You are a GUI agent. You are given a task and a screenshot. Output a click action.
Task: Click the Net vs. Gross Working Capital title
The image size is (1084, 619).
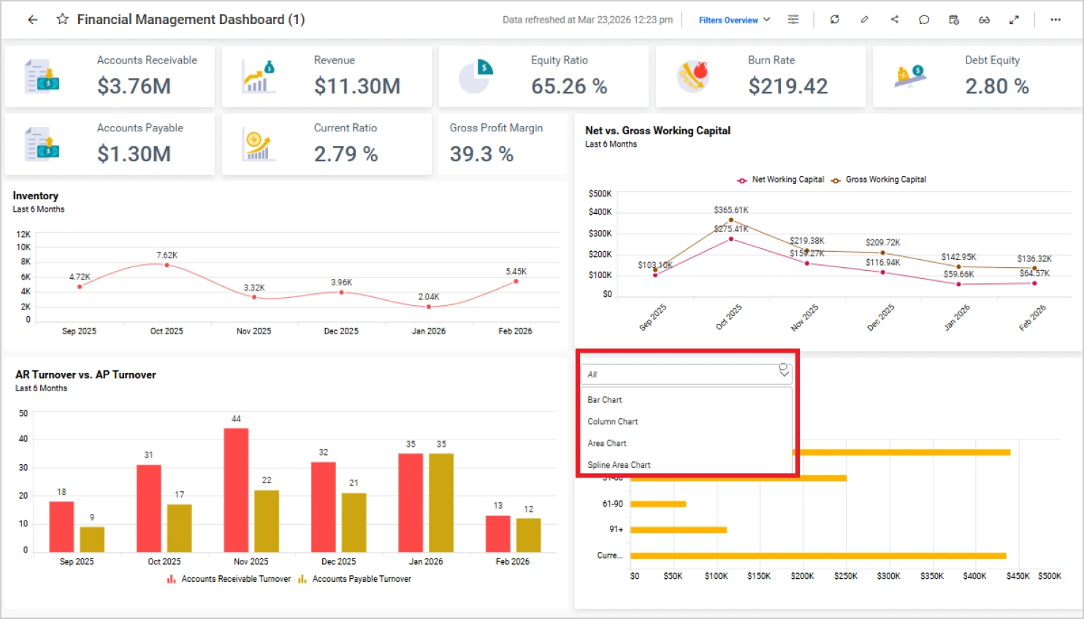(657, 131)
